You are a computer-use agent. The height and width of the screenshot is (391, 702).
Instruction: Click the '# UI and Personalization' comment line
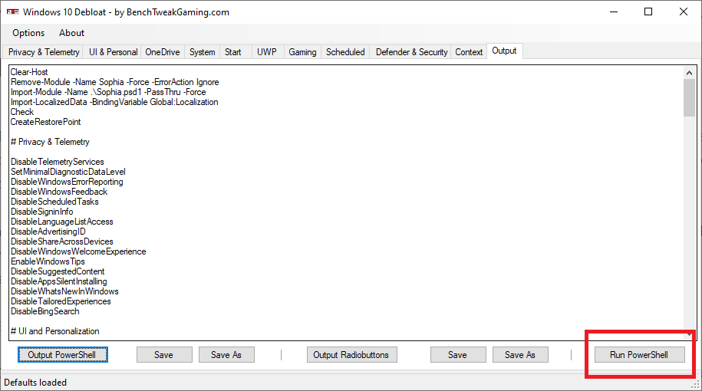tap(54, 331)
